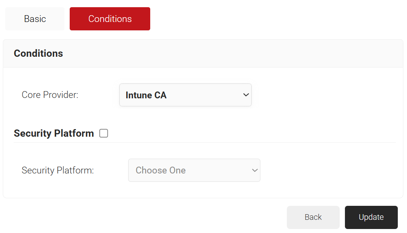Enable the Security Platform checkbox
407x233 pixels.
click(104, 133)
